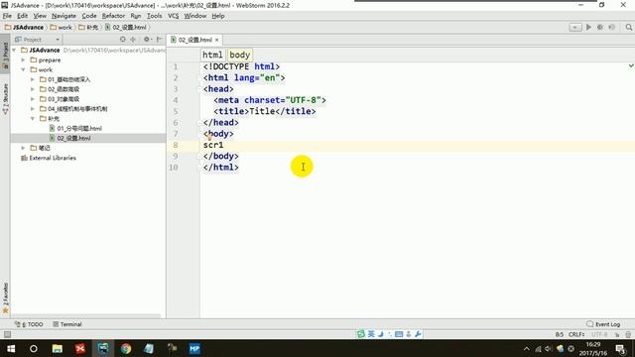Viewport: 635px width, 357px height.
Task: Click the collapse all icon in Project panel
Action: pyautogui.click(x=133, y=40)
